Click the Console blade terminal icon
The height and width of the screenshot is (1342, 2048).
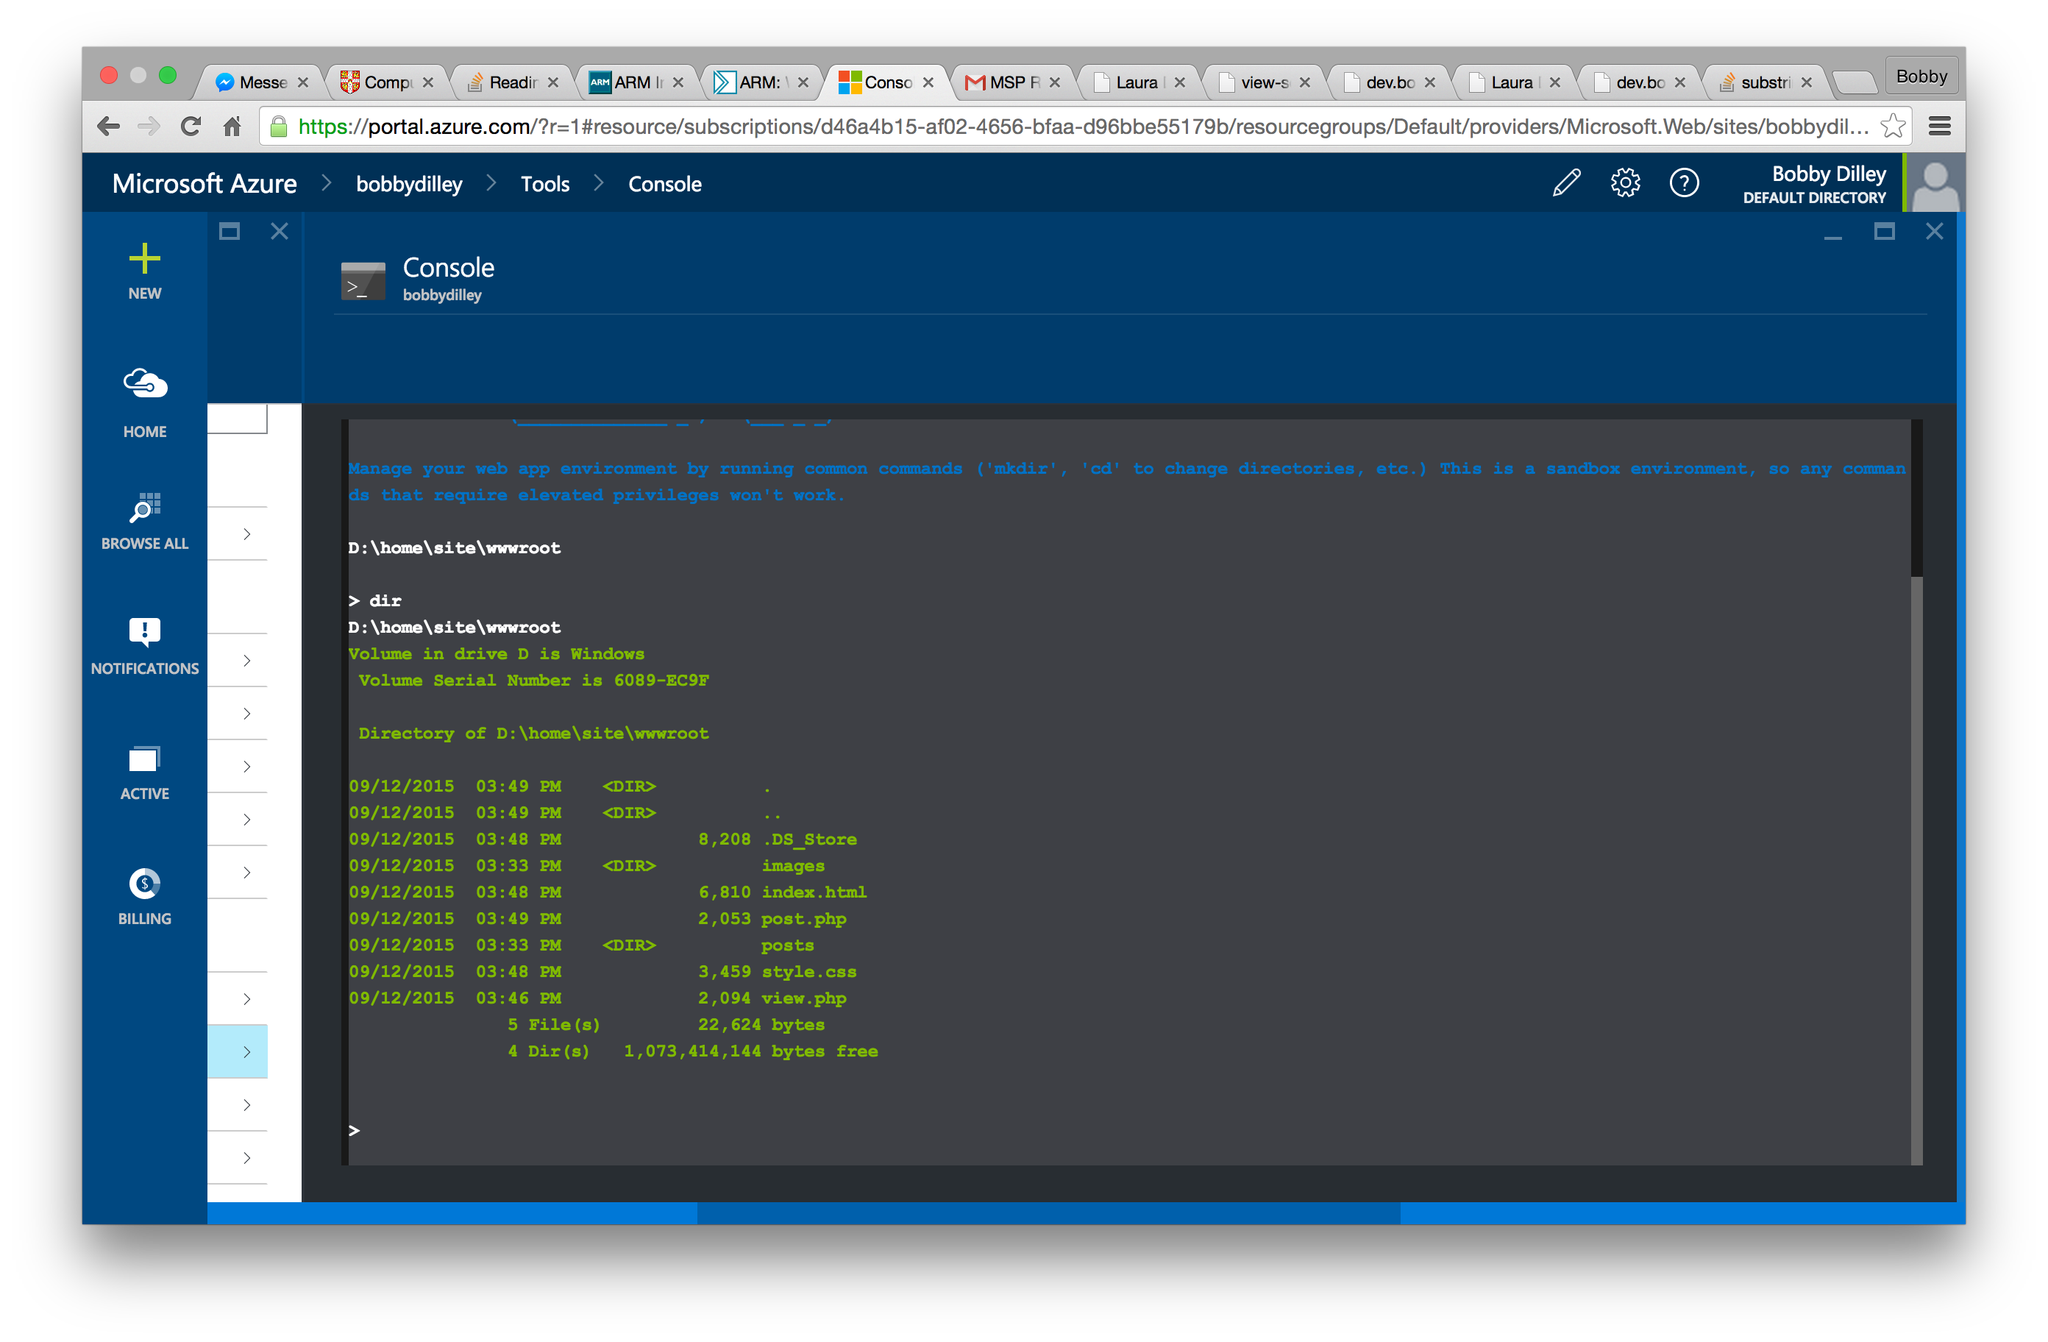(363, 280)
